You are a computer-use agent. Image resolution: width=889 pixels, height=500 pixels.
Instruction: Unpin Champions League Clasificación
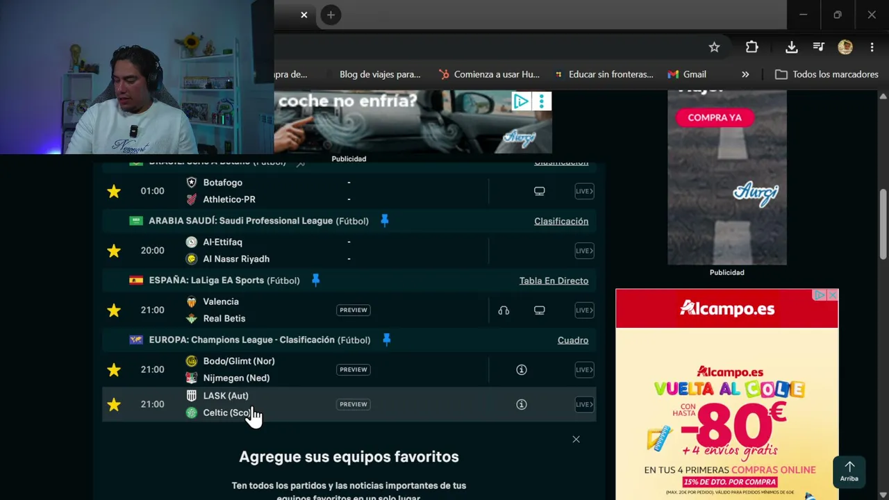click(x=387, y=340)
